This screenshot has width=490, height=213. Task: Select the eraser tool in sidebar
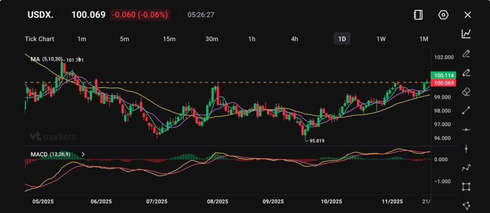(x=466, y=91)
